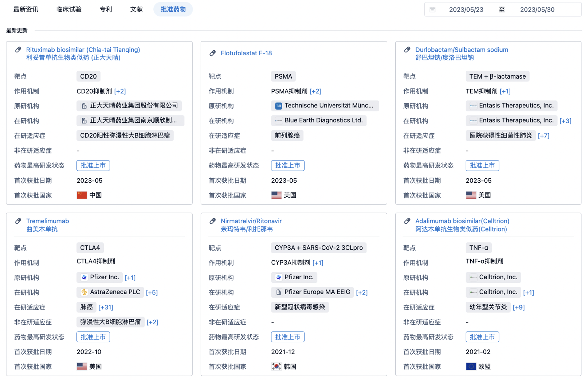585x380 pixels.
Task: Click the start date 2023/05/23 field
Action: click(466, 10)
